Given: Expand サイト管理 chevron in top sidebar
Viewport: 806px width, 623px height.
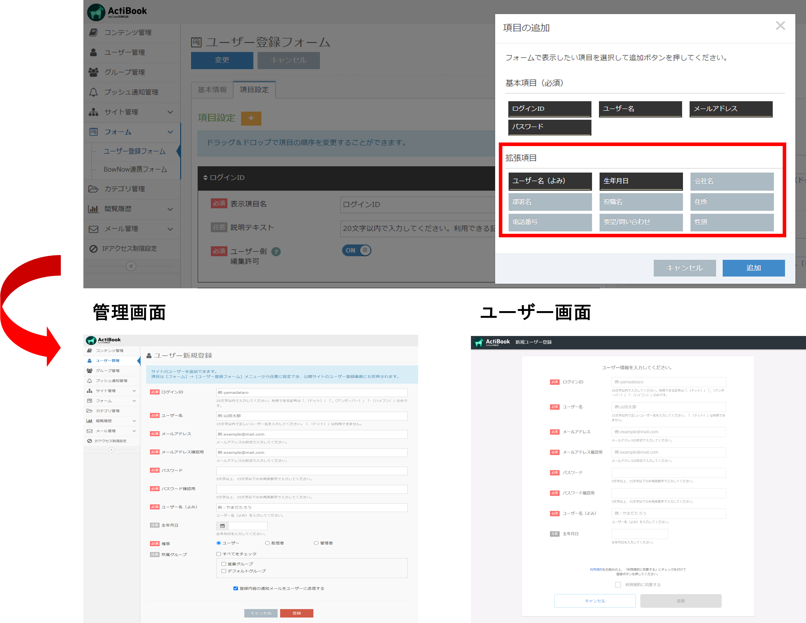Looking at the screenshot, I should click(x=170, y=112).
